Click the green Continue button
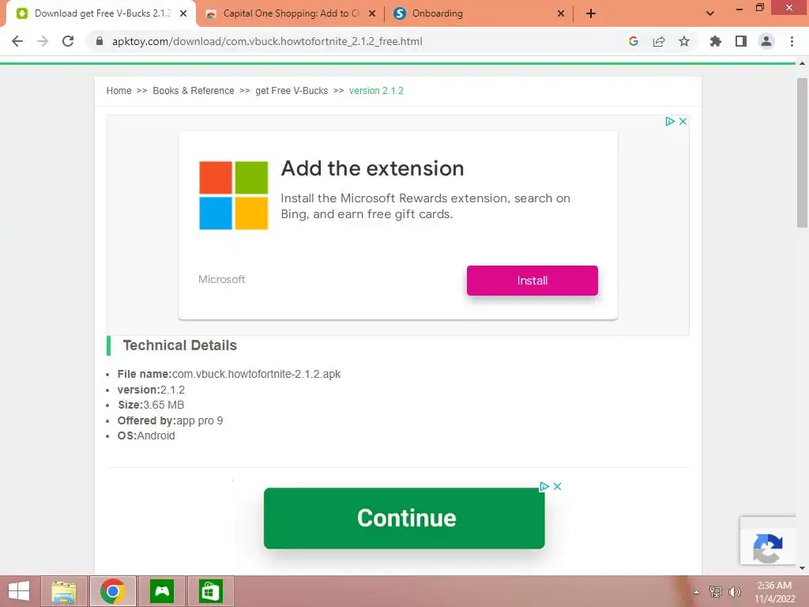 point(404,518)
